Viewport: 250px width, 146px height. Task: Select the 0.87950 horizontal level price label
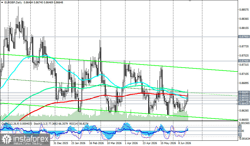point(244,37)
